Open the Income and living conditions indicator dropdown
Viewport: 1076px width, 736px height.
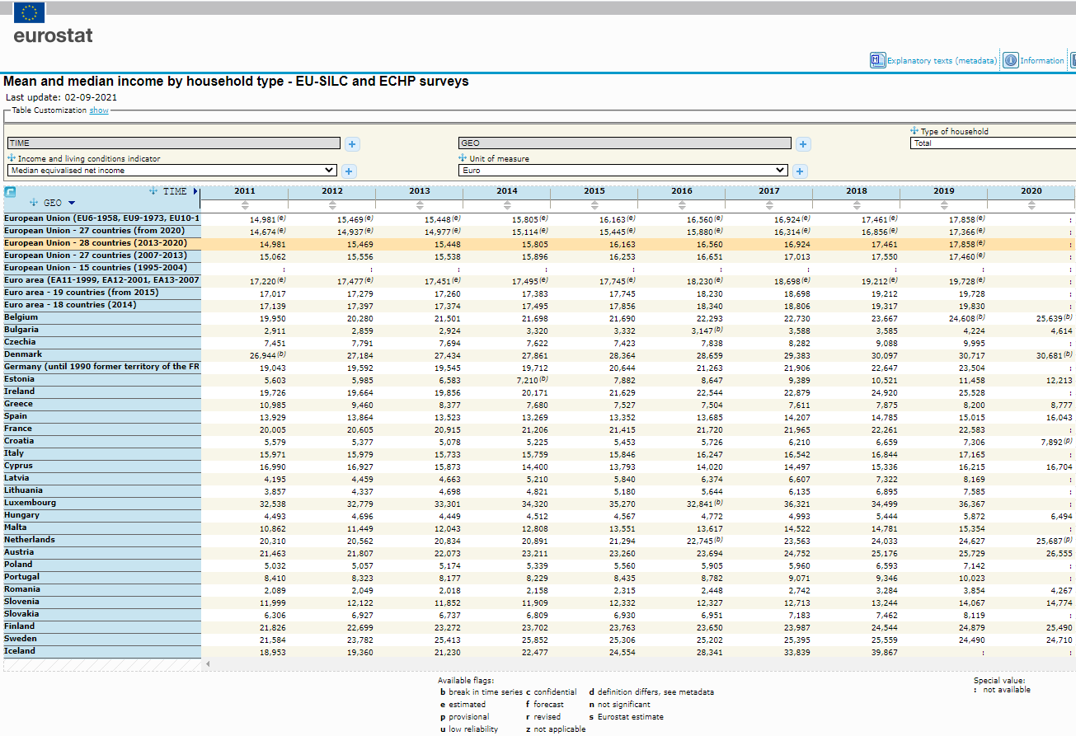[172, 171]
